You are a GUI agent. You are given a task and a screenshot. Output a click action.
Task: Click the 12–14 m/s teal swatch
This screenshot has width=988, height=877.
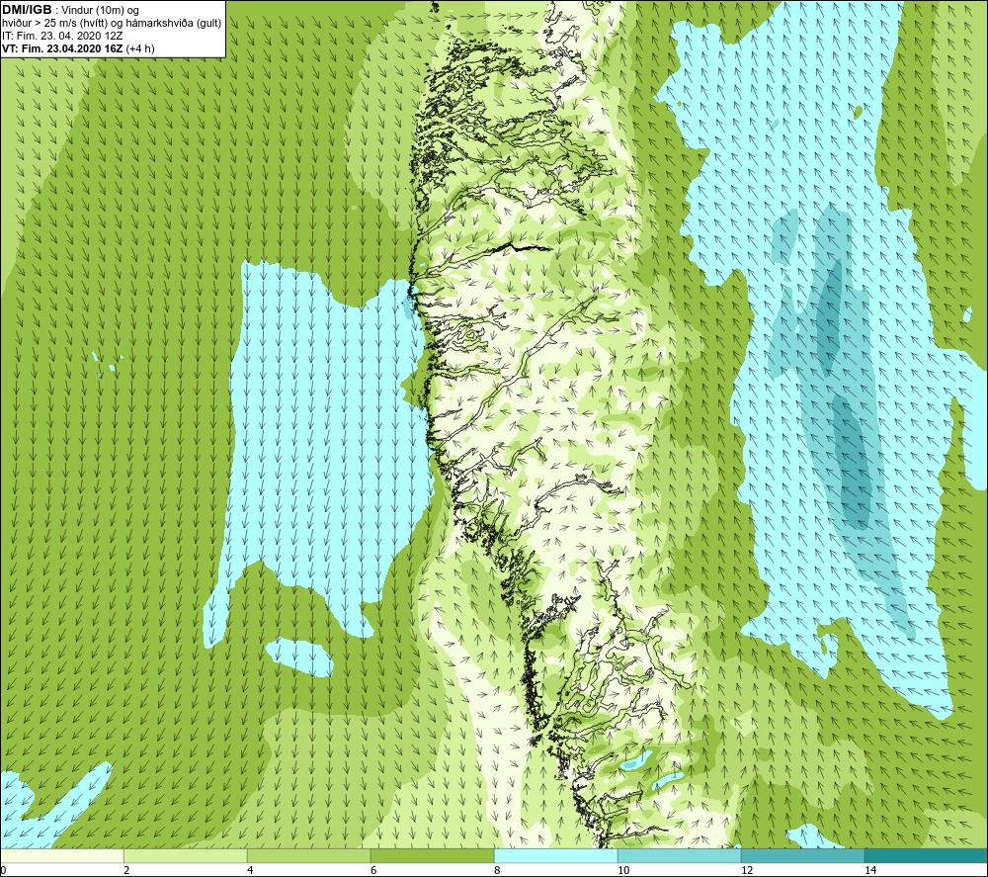pos(802,855)
